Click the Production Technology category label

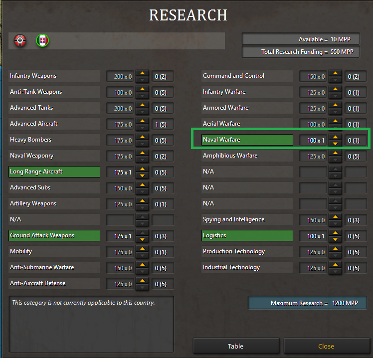247,252
